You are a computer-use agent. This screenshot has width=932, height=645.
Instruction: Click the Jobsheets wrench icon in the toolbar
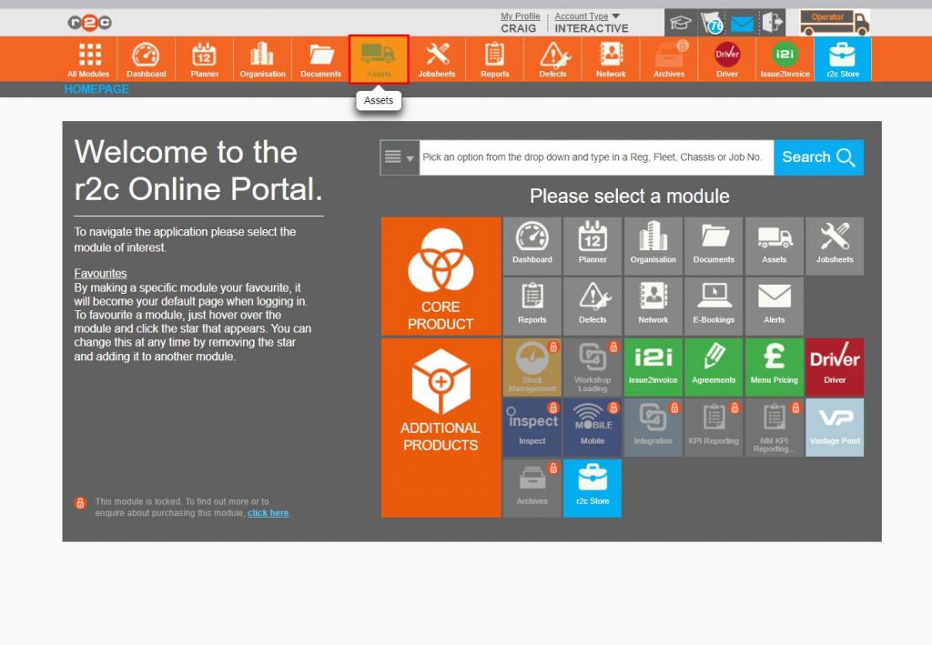coord(436,57)
